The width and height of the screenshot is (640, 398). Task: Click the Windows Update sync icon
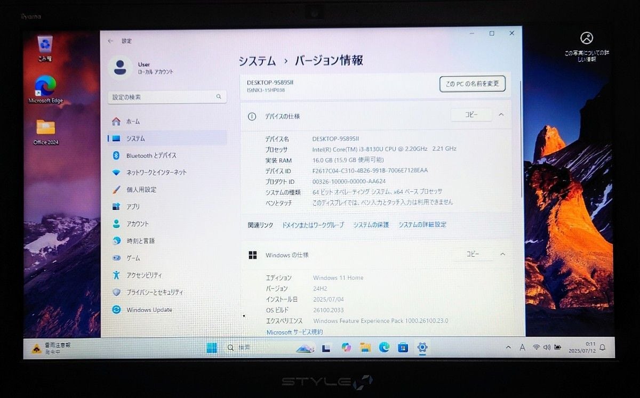click(116, 310)
